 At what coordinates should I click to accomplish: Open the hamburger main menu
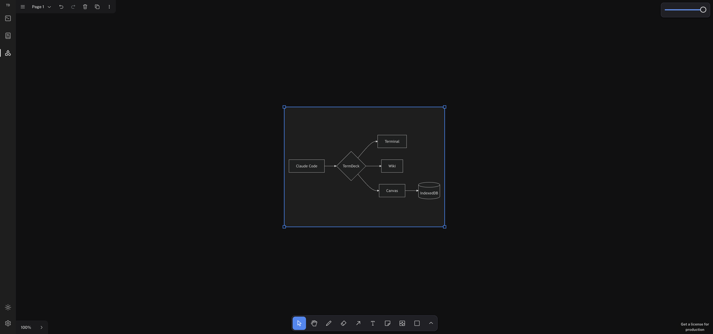click(23, 7)
